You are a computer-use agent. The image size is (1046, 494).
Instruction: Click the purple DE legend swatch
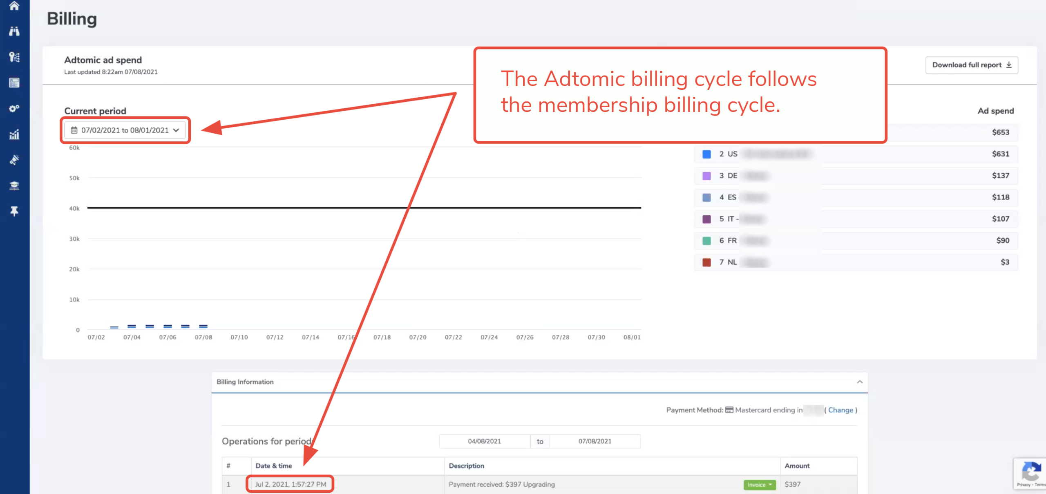706,176
